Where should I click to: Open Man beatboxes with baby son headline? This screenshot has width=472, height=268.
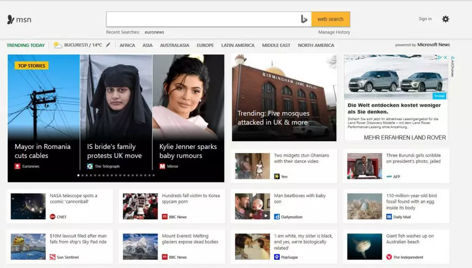coord(300,198)
